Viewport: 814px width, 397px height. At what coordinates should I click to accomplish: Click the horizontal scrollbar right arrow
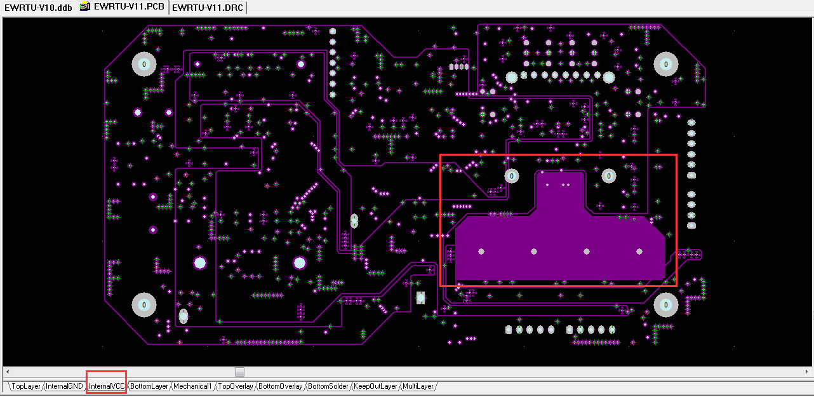806,372
